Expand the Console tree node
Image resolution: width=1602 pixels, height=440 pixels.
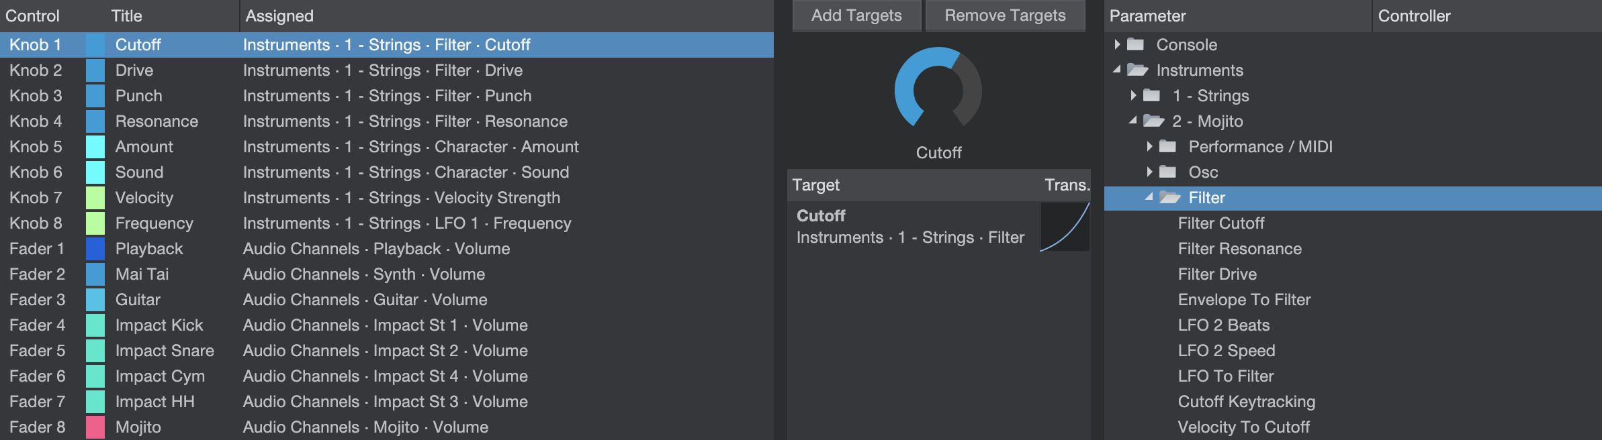1116,44
